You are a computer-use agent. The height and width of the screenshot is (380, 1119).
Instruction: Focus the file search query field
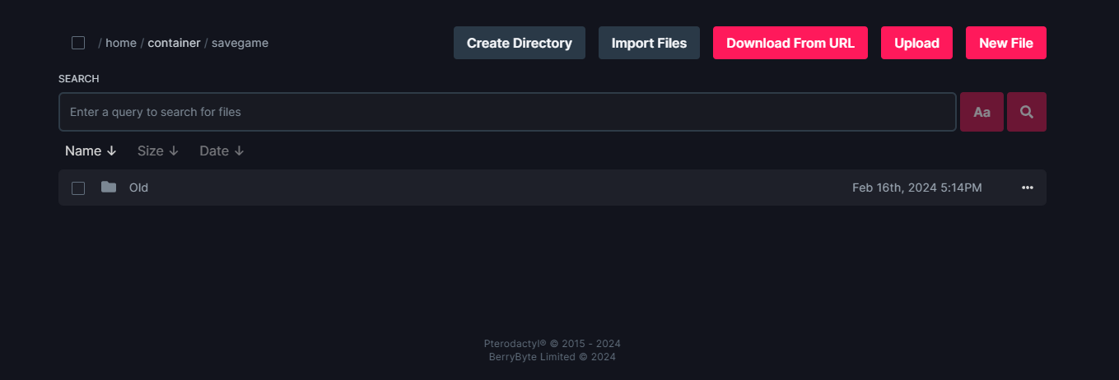coord(507,112)
